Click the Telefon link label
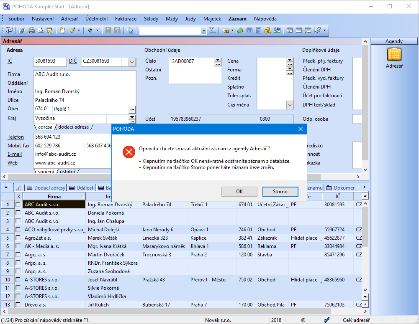The height and width of the screenshot is (324, 419). [15, 137]
